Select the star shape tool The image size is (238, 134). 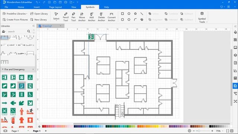pos(135,14)
